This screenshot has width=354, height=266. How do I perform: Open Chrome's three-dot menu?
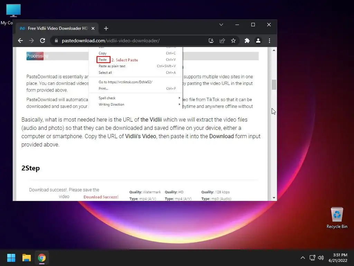(269, 41)
